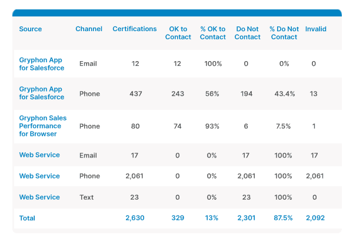
Task: Click the Certifications column header
Action: 134,29
